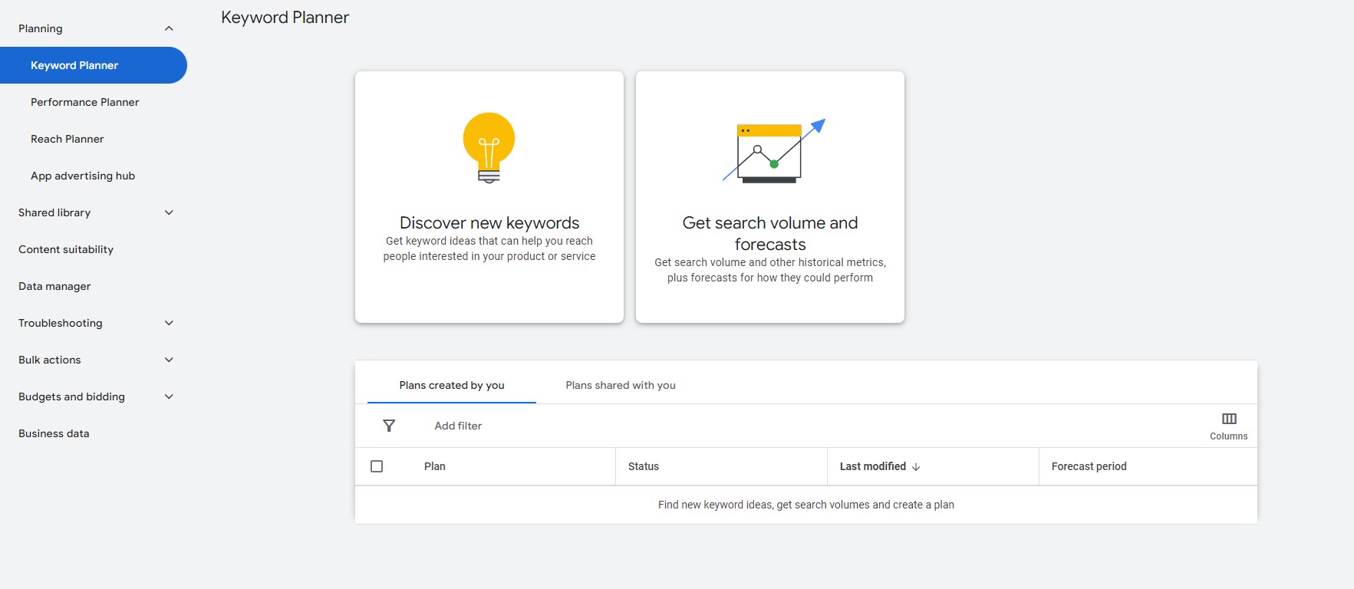Click the lightbulb icon for Discover new keywords

point(489,147)
